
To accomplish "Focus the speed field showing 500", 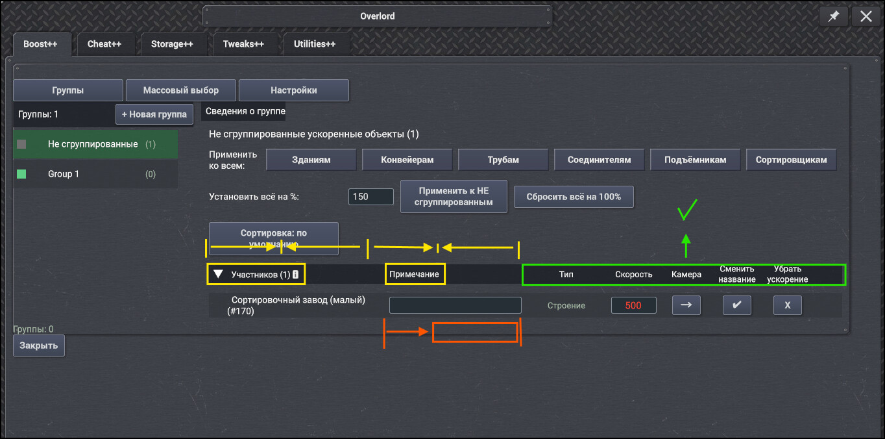I will (633, 305).
